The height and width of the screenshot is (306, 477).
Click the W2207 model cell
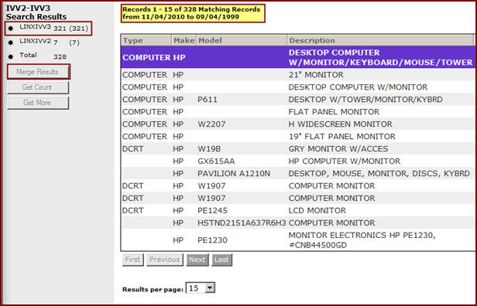(211, 124)
